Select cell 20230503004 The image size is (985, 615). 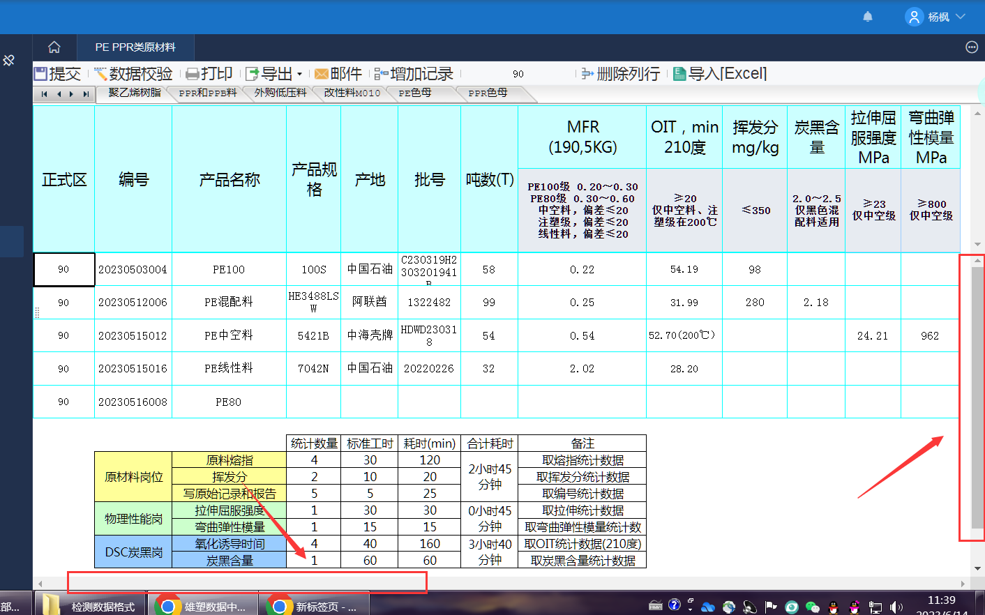point(133,269)
